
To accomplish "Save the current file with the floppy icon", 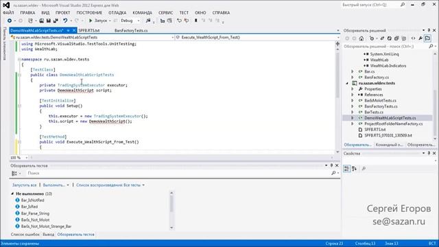I will [x=49, y=21].
